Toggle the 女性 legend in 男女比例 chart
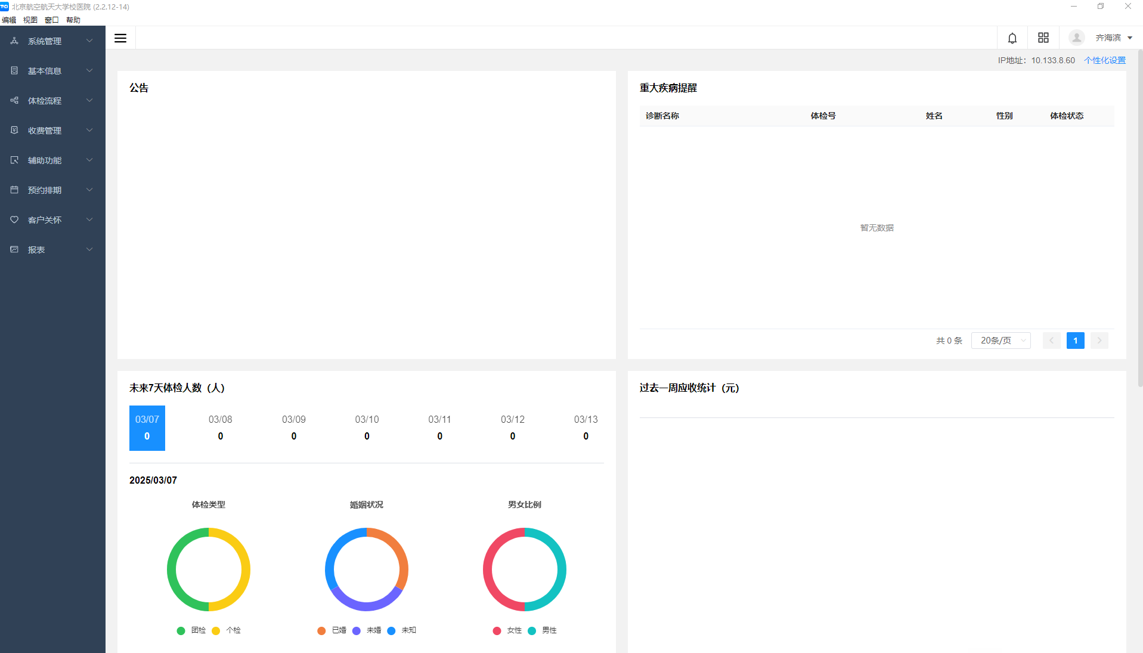The width and height of the screenshot is (1143, 653). pyautogui.click(x=507, y=630)
